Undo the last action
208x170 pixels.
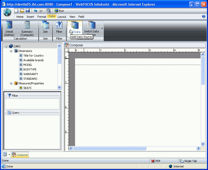[35, 11]
